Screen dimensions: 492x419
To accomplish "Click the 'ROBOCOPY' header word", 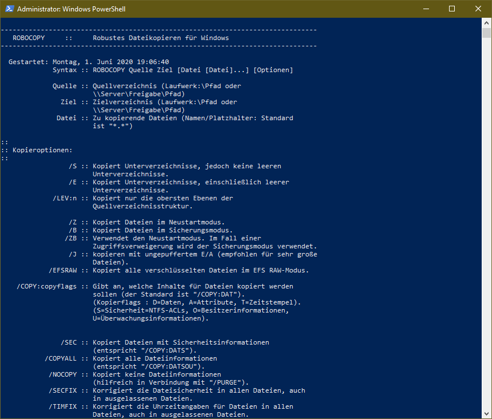I will click(29, 38).
